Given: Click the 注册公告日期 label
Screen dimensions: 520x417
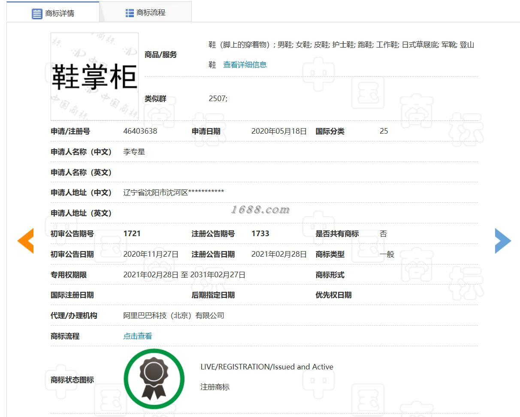Looking at the screenshot, I should [213, 254].
